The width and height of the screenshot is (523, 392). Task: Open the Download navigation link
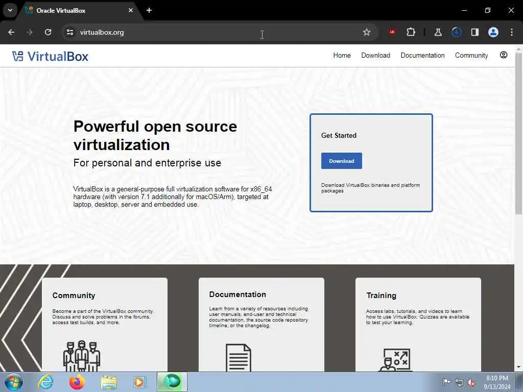[x=375, y=55]
